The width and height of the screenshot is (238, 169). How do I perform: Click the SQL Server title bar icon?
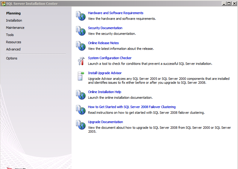[3, 4]
